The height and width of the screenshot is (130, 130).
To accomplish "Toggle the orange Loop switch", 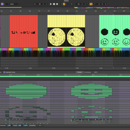I will [x=91, y=4].
